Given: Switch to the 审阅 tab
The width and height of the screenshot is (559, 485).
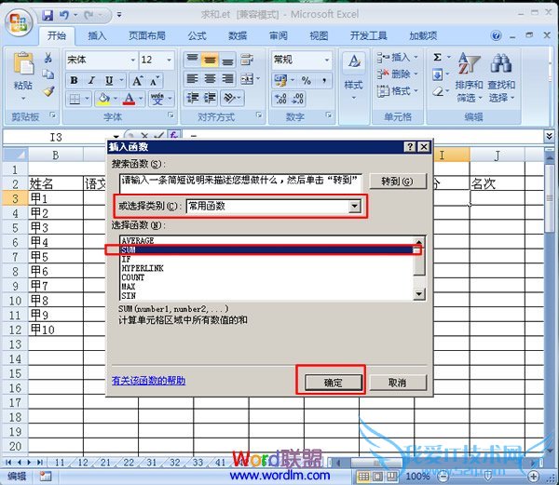Looking at the screenshot, I should pos(278,35).
